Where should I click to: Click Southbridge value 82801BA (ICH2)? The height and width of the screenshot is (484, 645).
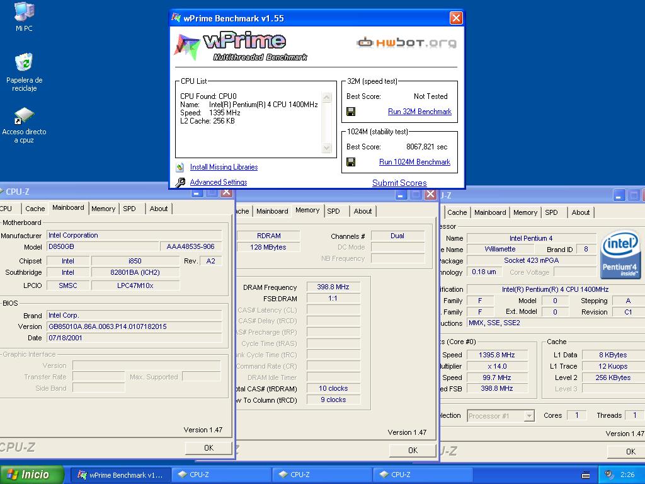(x=135, y=272)
